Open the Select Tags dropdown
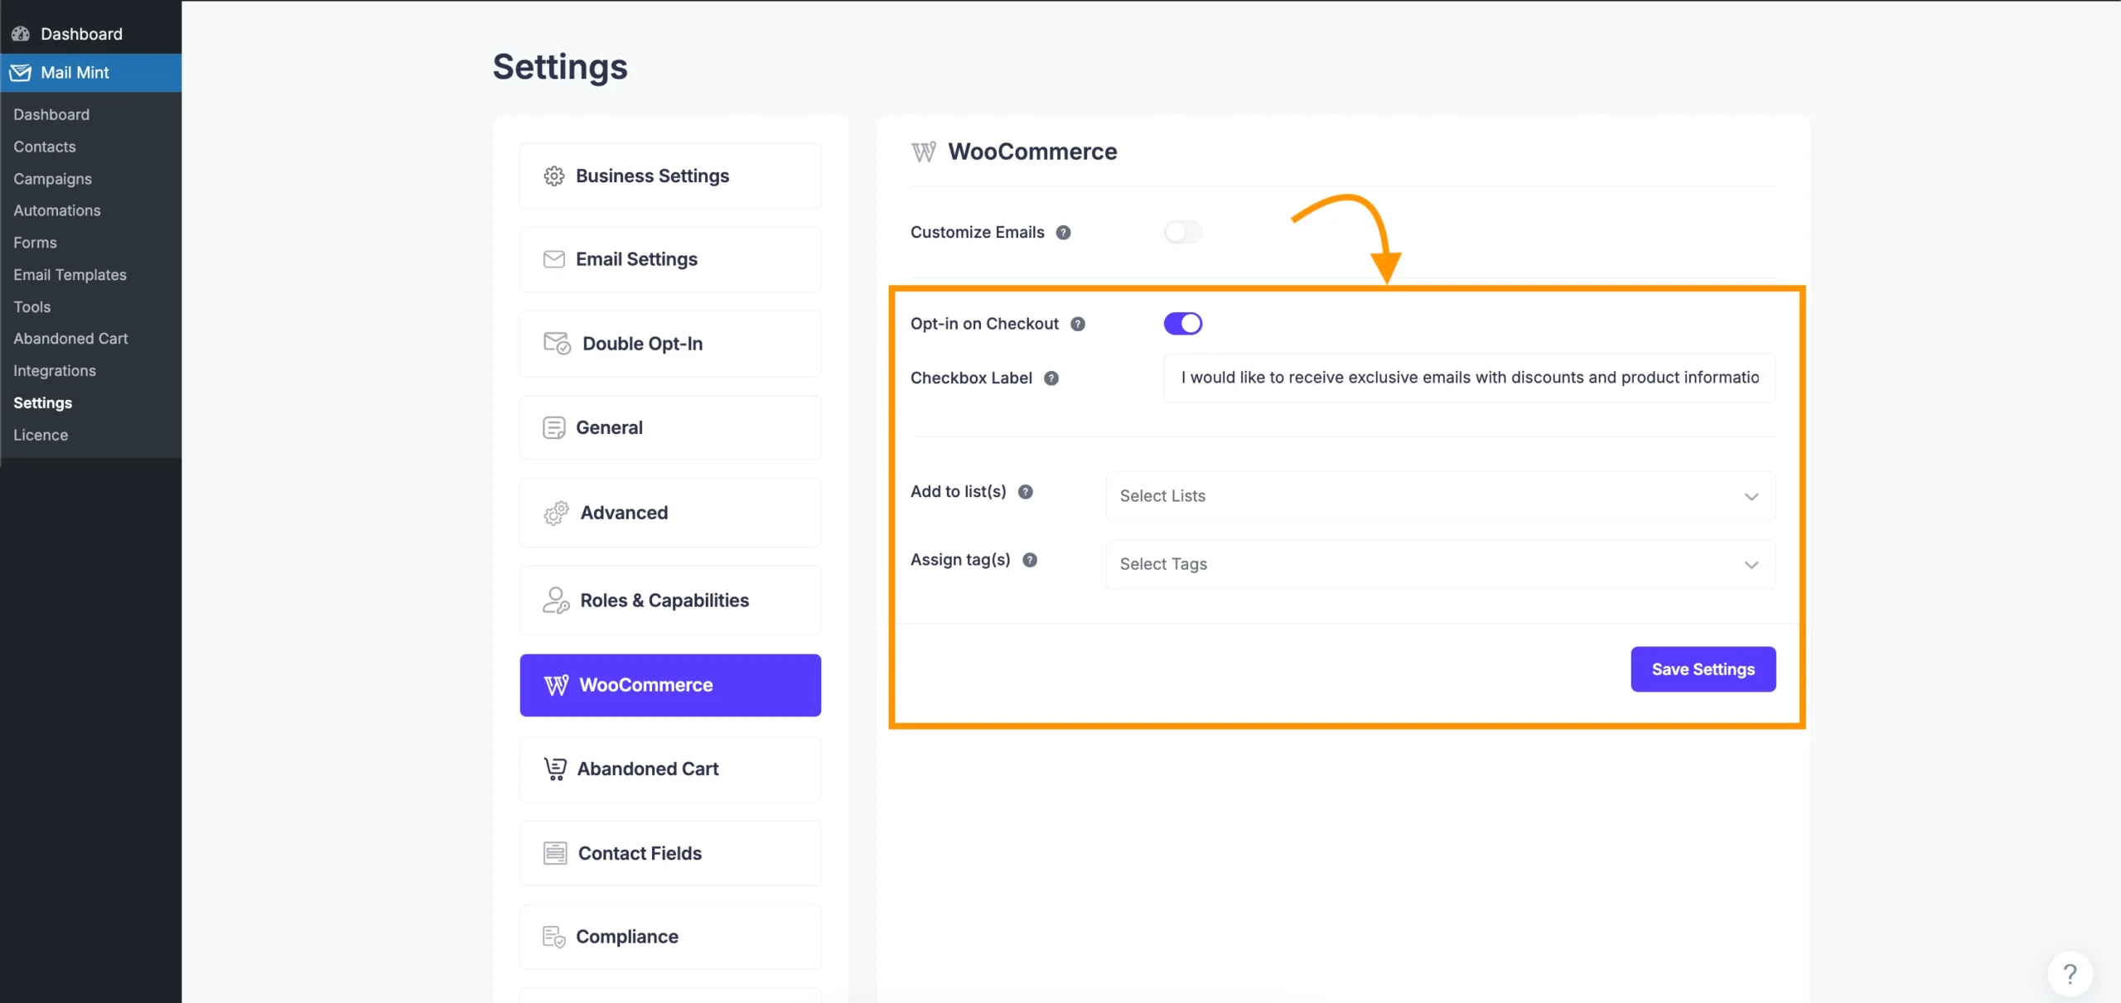The width and height of the screenshot is (2121, 1003). coord(1425,564)
